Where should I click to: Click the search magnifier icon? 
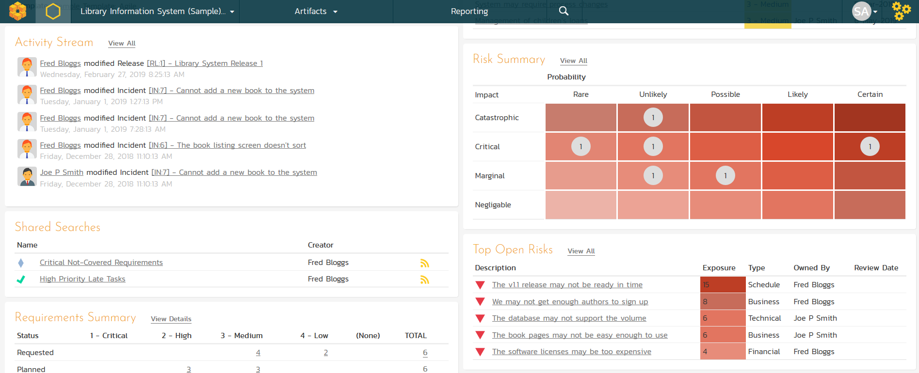pos(564,11)
